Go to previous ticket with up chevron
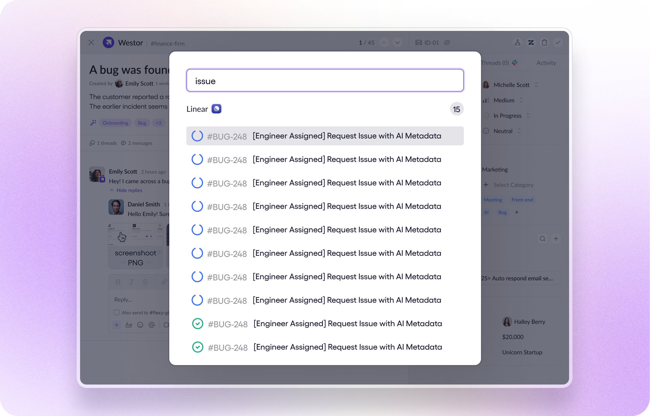Screen dimensions: 650x416 tap(384, 43)
